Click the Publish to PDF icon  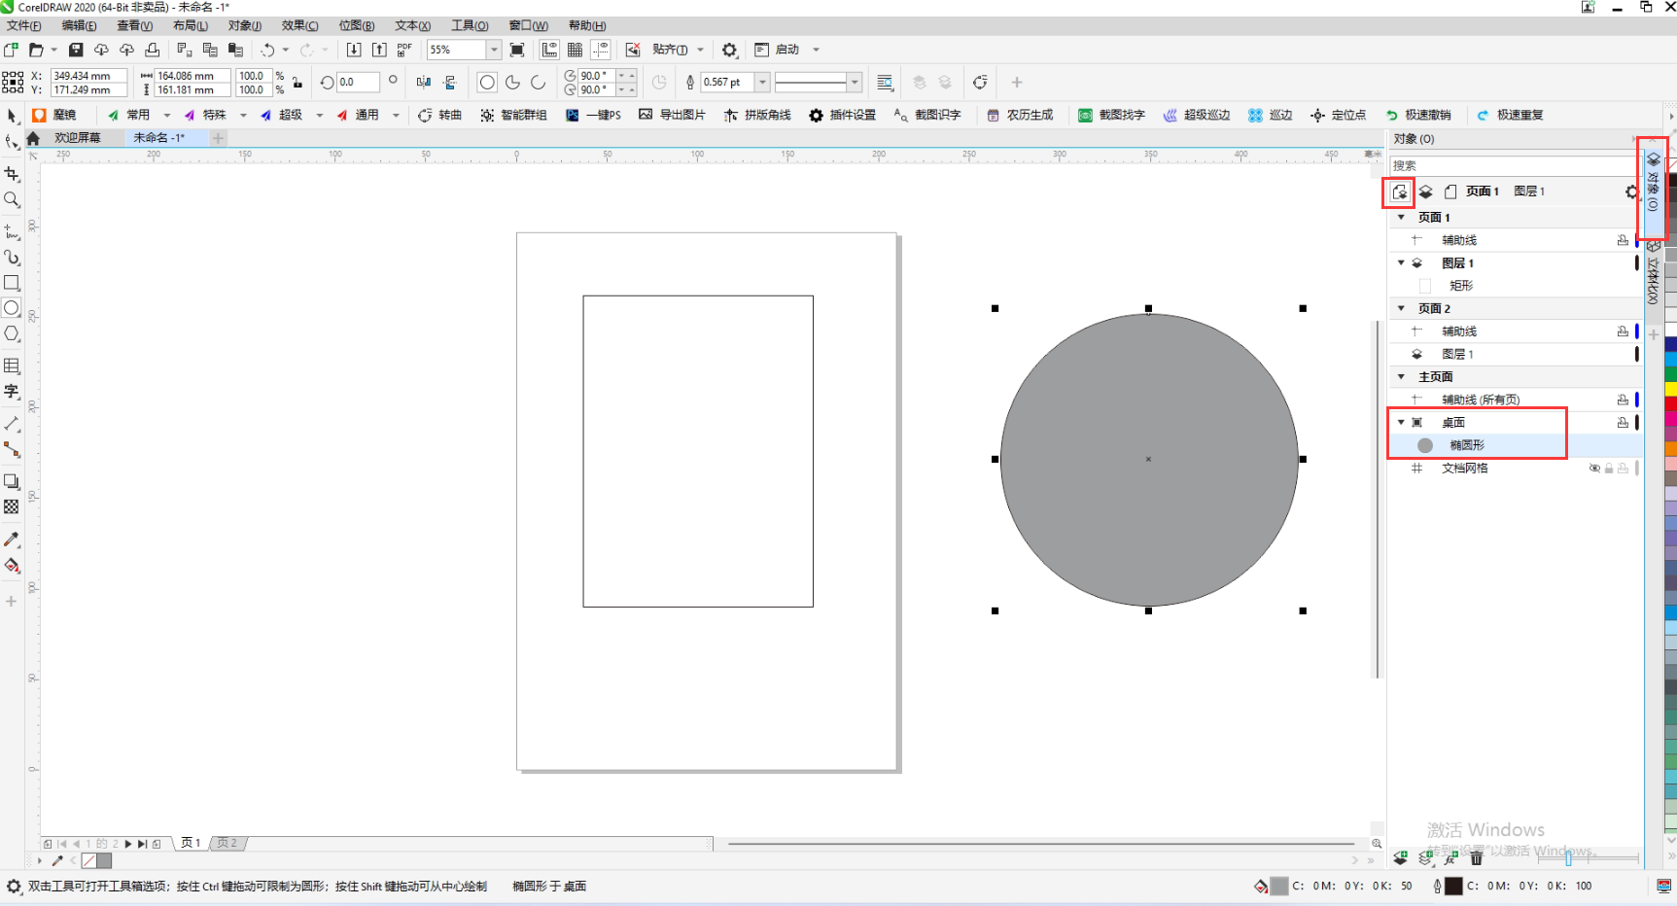click(x=404, y=50)
